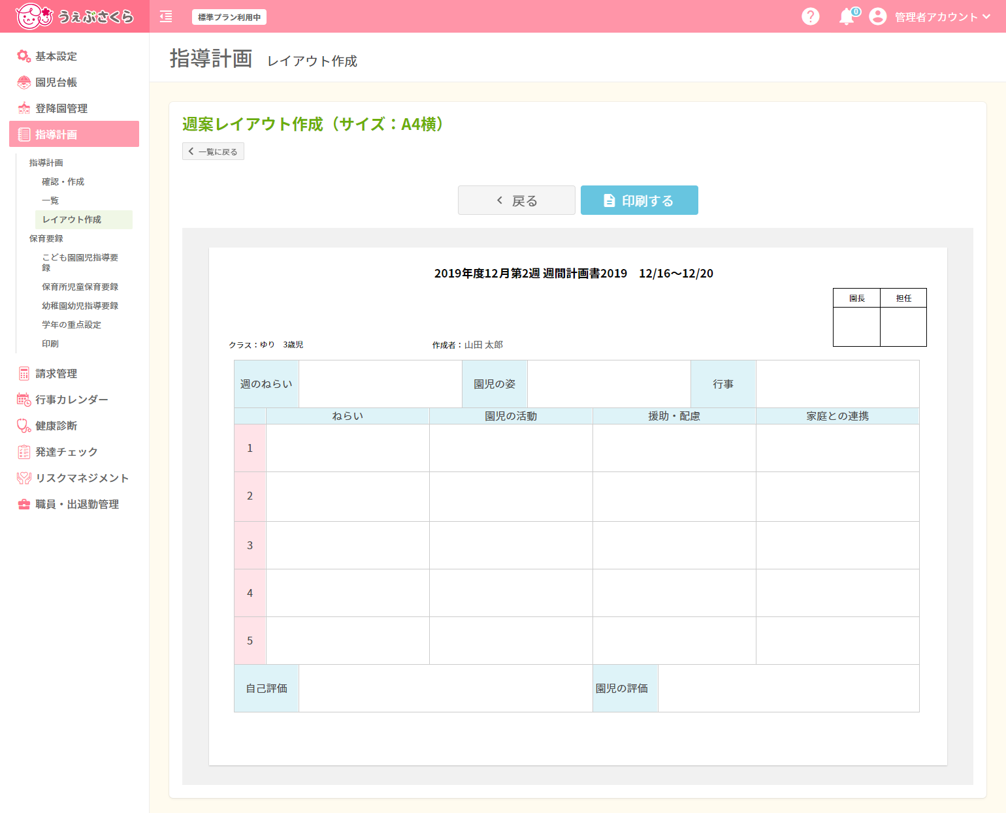Click the 指導計画 notebook icon

24,135
